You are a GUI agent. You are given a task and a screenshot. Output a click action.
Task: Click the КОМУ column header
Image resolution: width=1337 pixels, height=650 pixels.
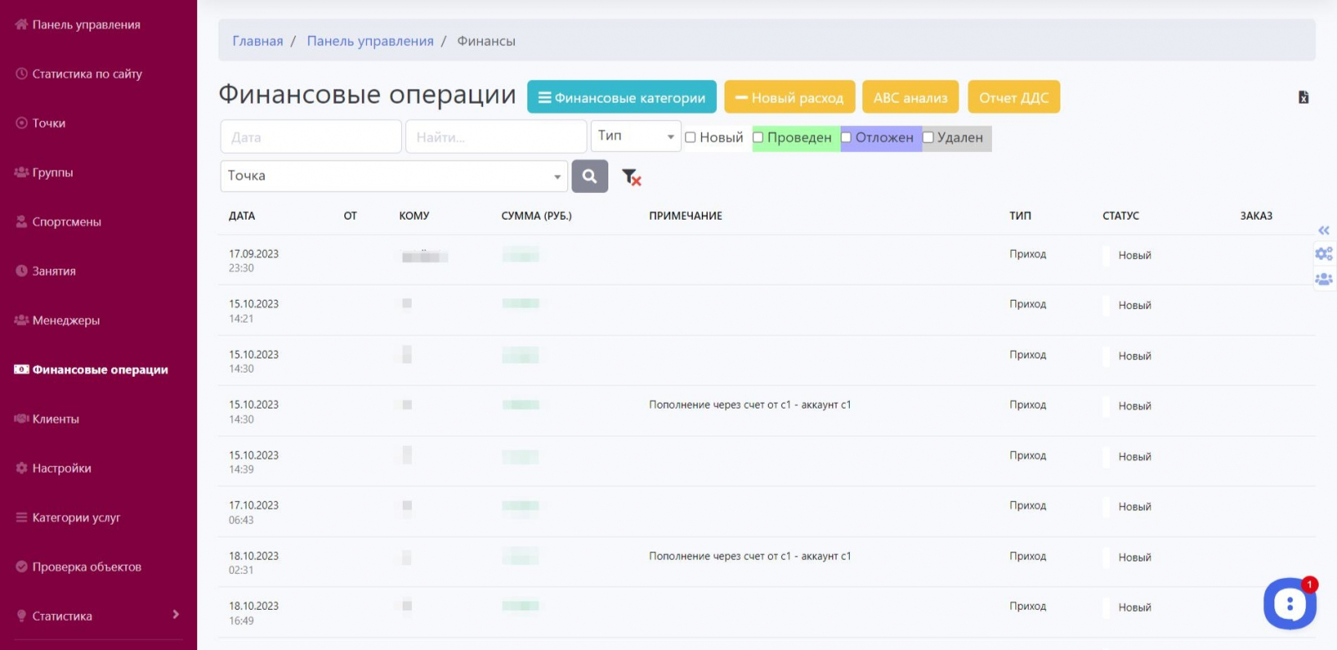pyautogui.click(x=414, y=216)
